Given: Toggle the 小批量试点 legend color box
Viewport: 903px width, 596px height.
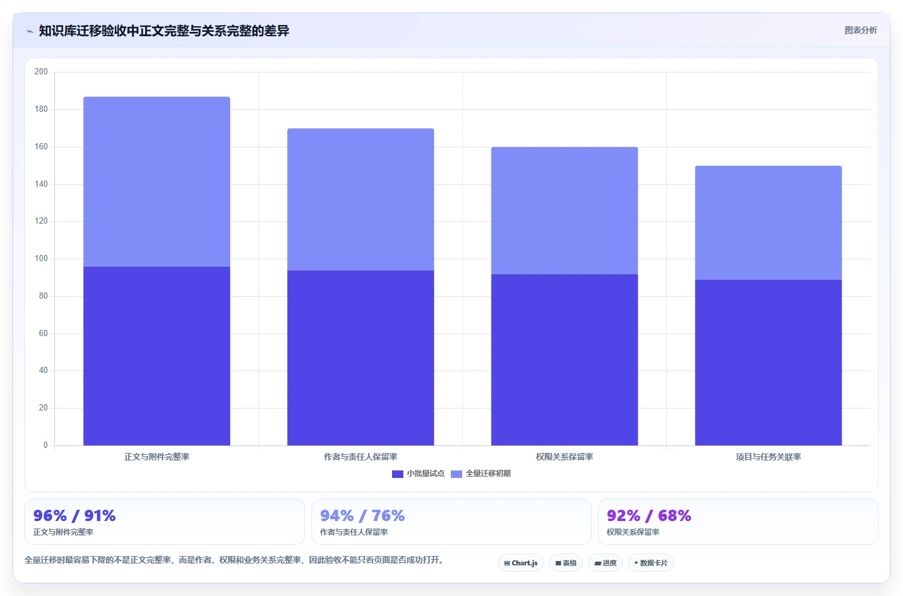Looking at the screenshot, I should pos(397,474).
